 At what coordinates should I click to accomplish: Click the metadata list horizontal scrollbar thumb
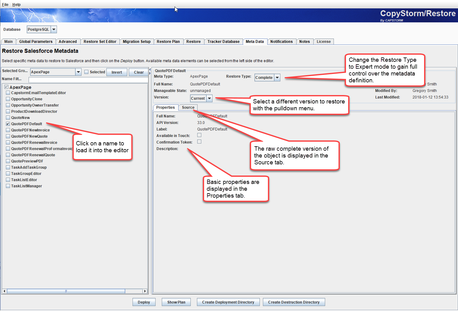point(66,291)
